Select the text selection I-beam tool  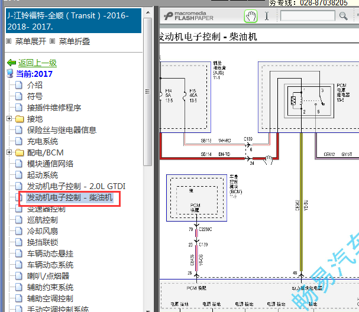(267, 16)
